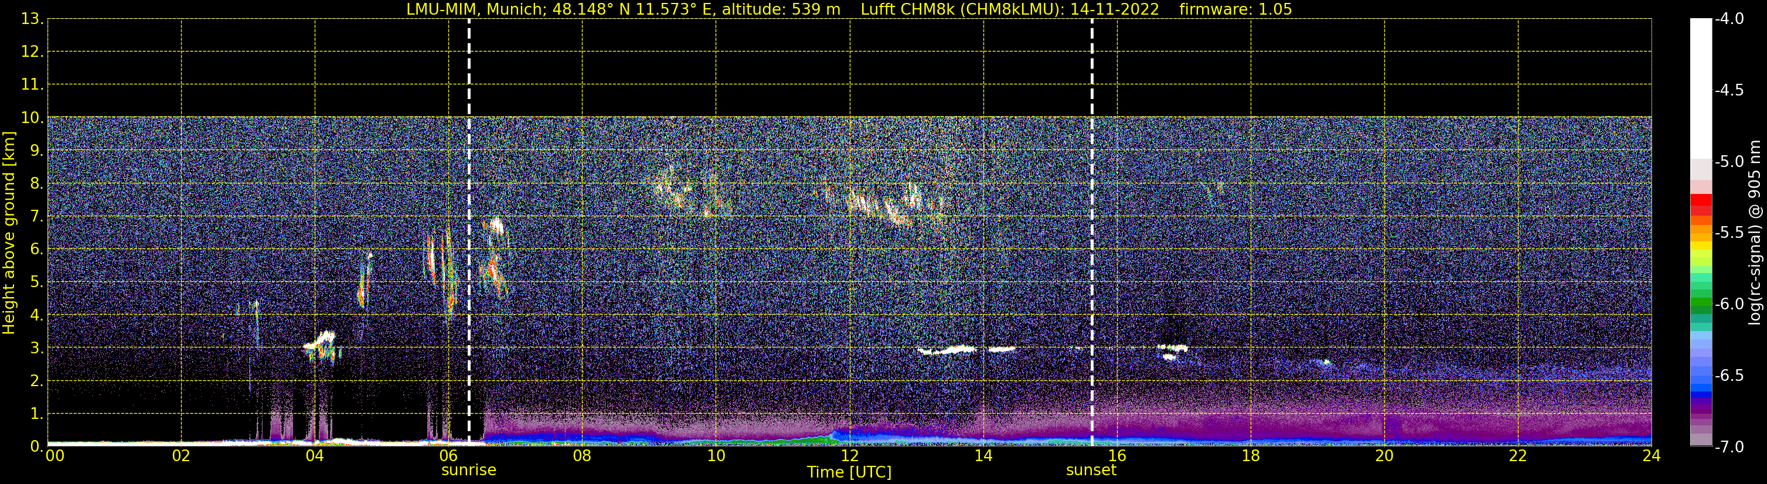Viewport: 1767px width, 484px height.
Task: Click y-axis tick label '5.'
Action: pyautogui.click(x=36, y=282)
